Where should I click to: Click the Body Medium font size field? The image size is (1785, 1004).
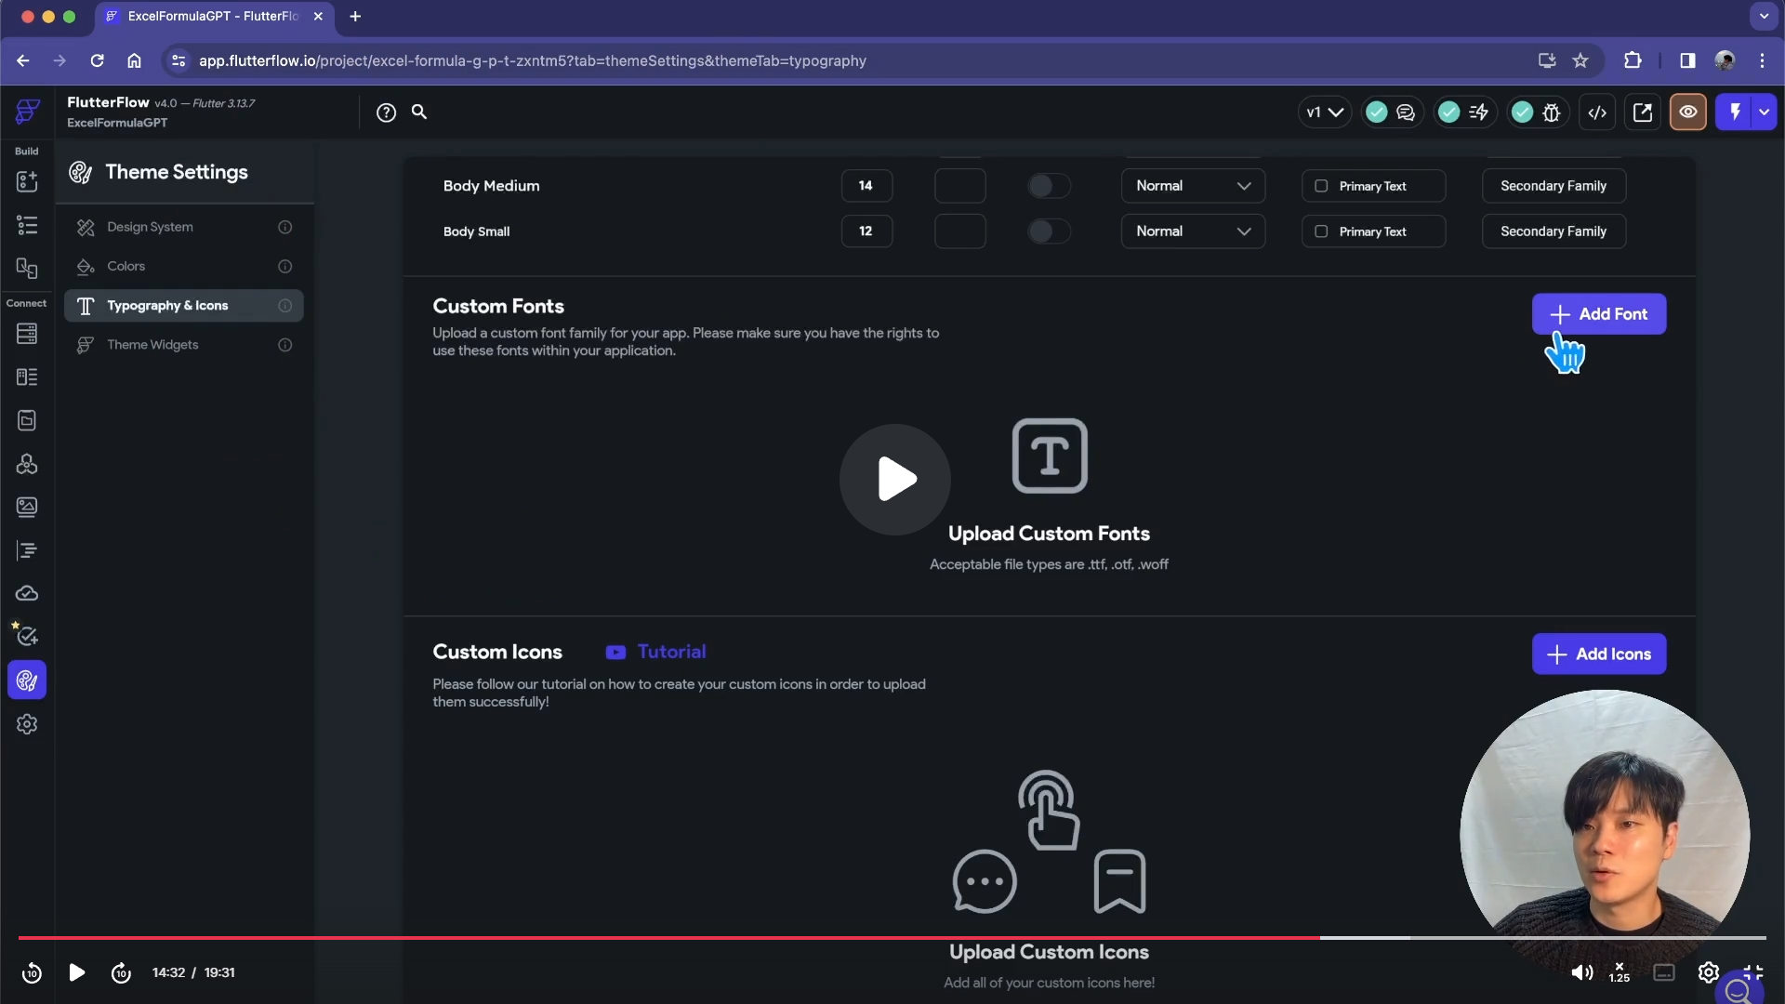(866, 186)
